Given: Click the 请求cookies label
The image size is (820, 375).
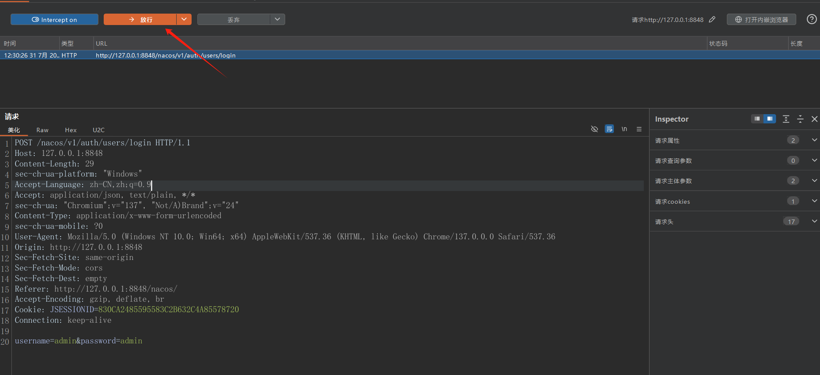Looking at the screenshot, I should (x=672, y=202).
